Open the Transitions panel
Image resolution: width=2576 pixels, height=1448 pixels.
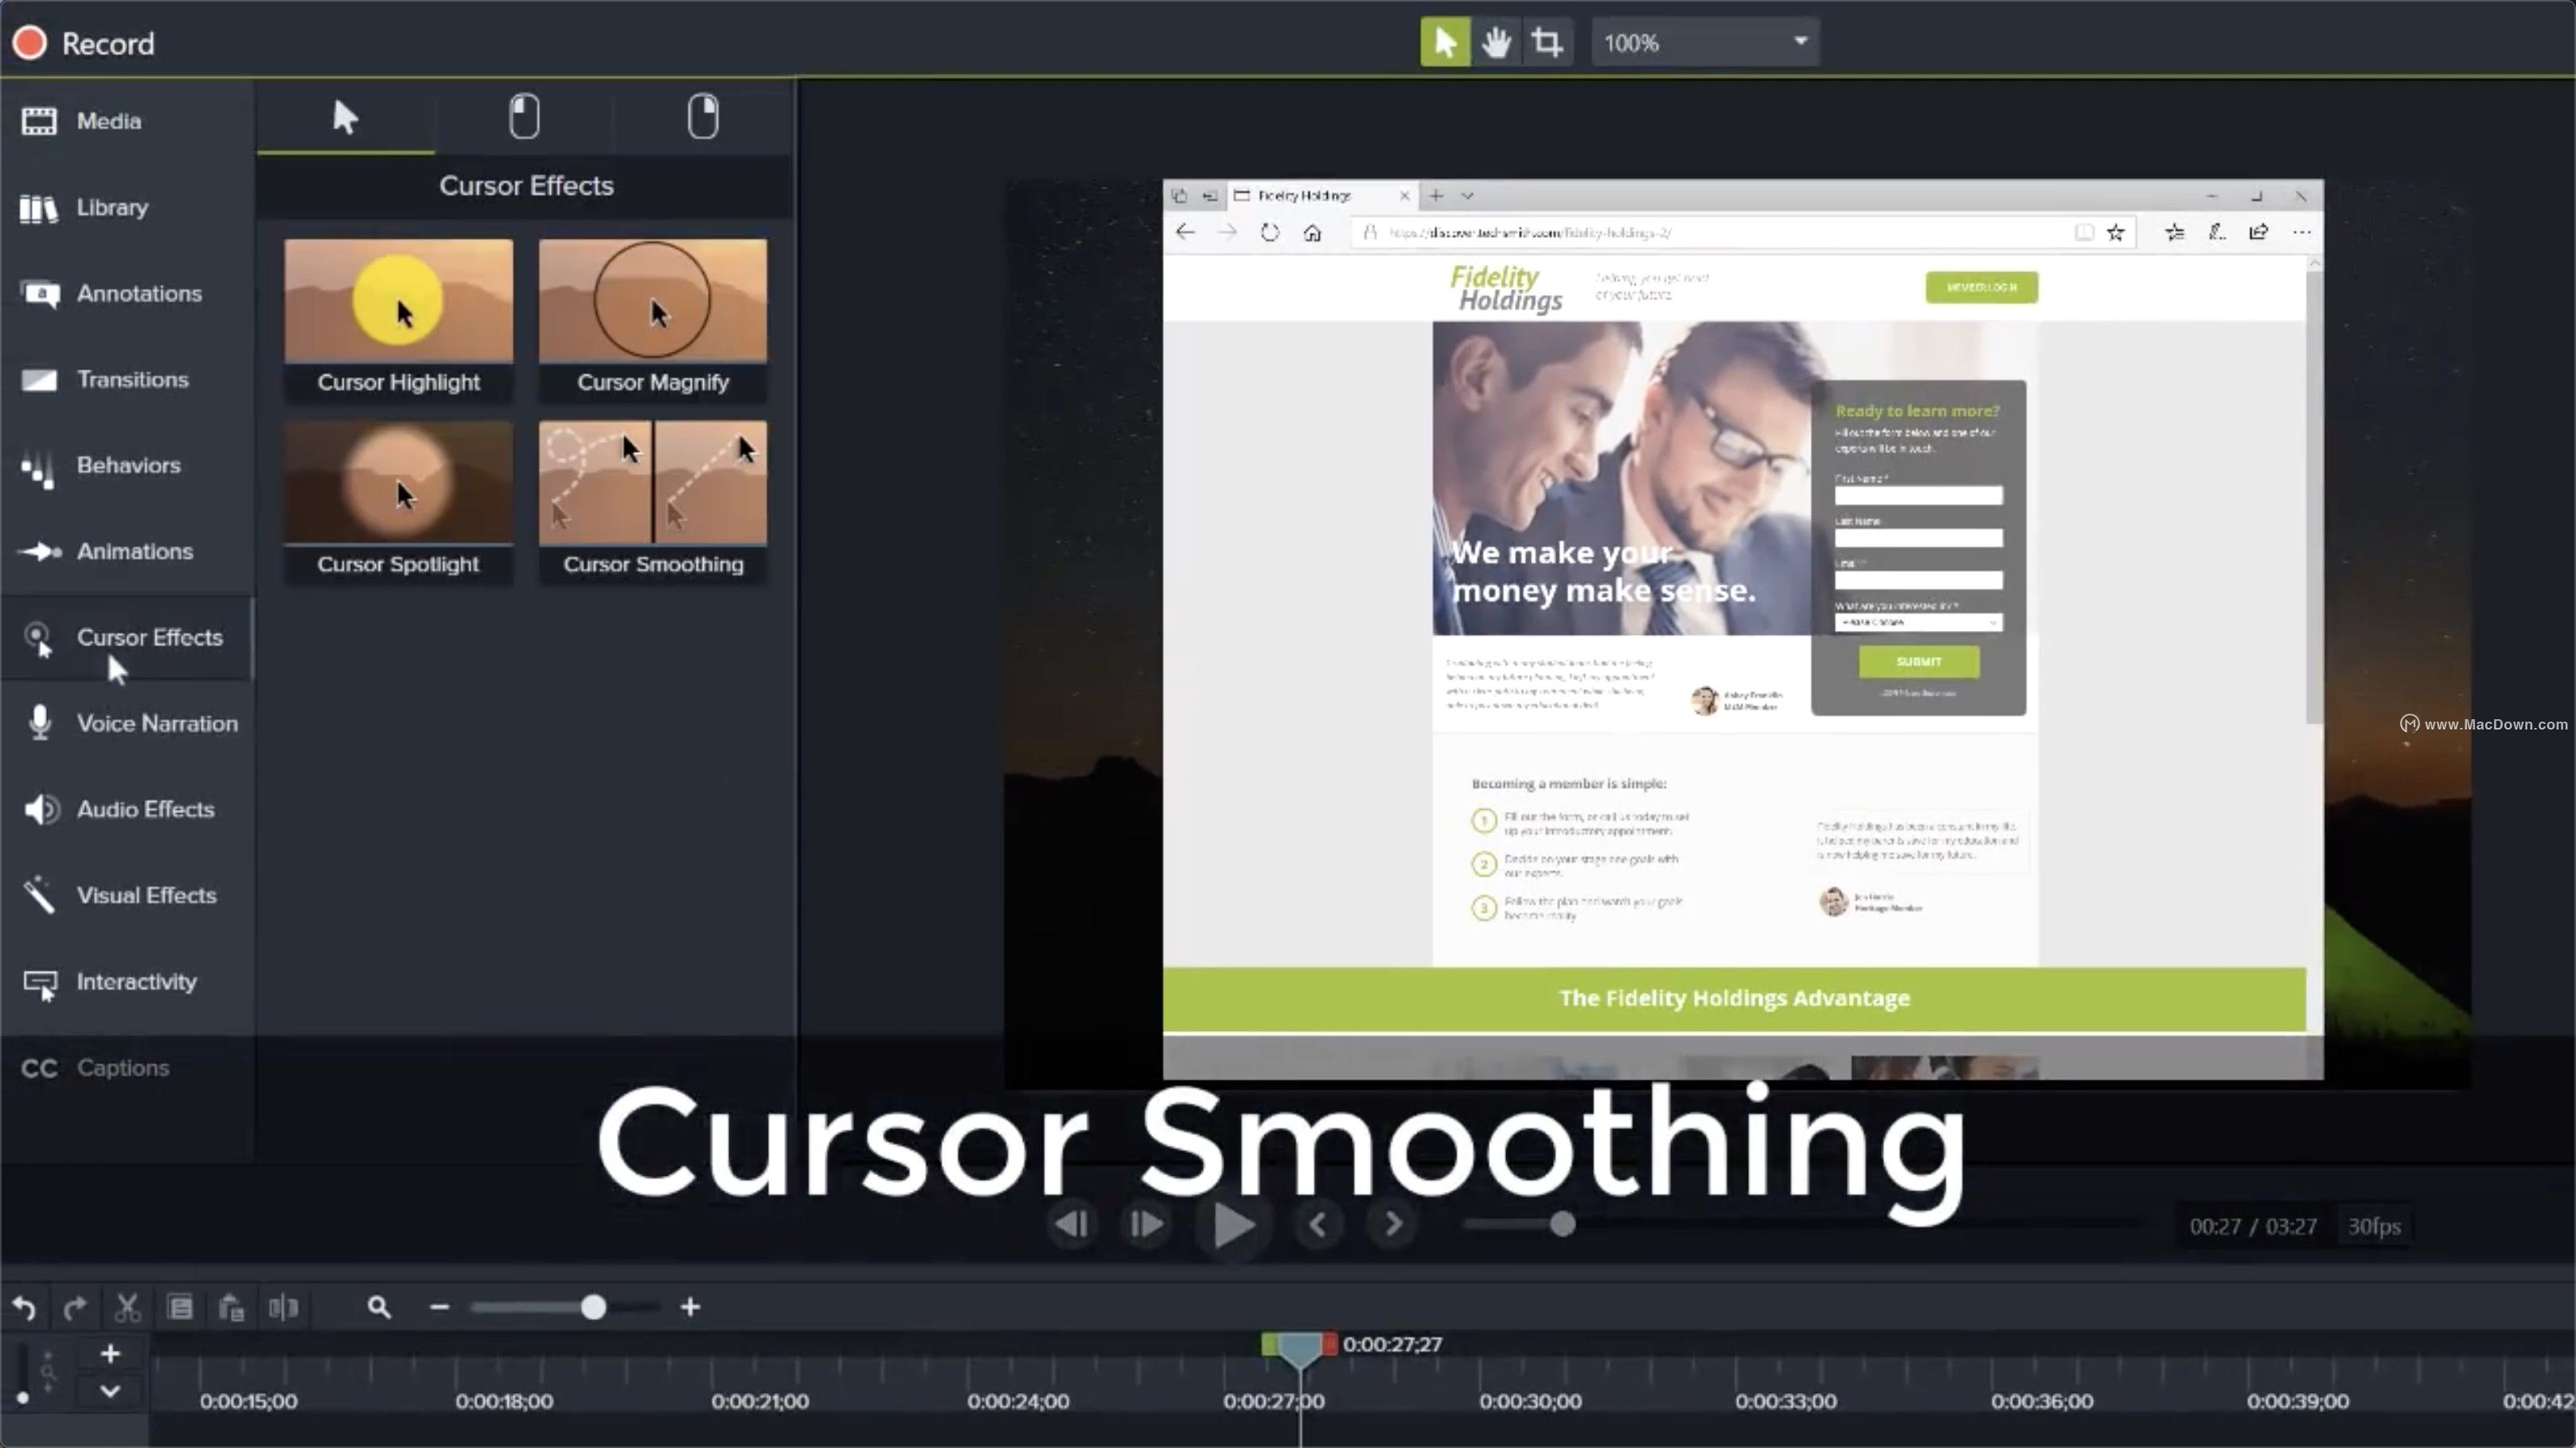pos(132,379)
